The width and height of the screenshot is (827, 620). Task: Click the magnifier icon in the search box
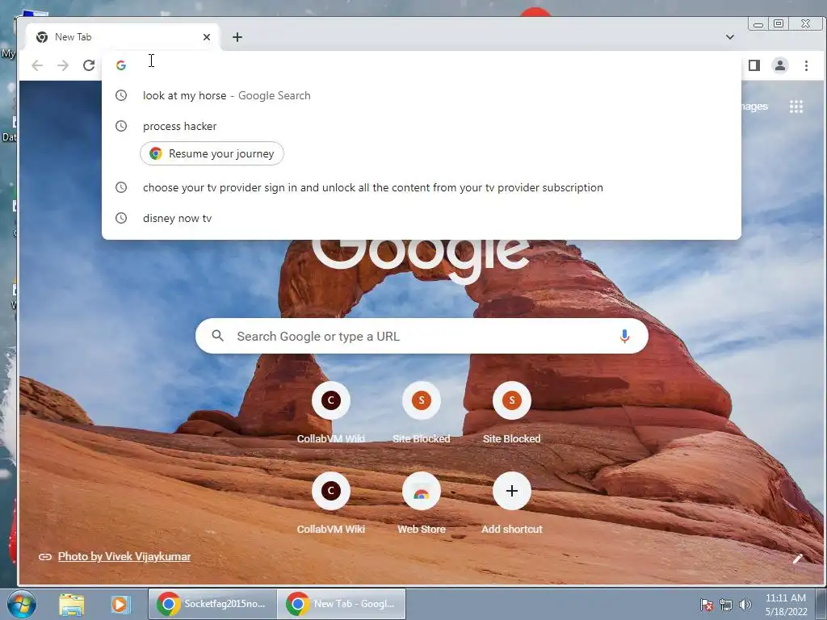(218, 336)
